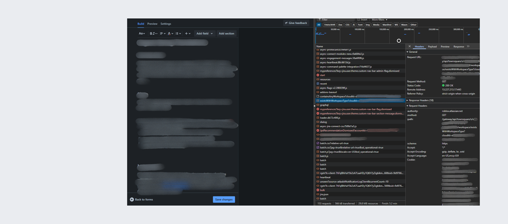The image size is (508, 224).
Task: Open the text alignment dropdown
Action: click(162, 34)
